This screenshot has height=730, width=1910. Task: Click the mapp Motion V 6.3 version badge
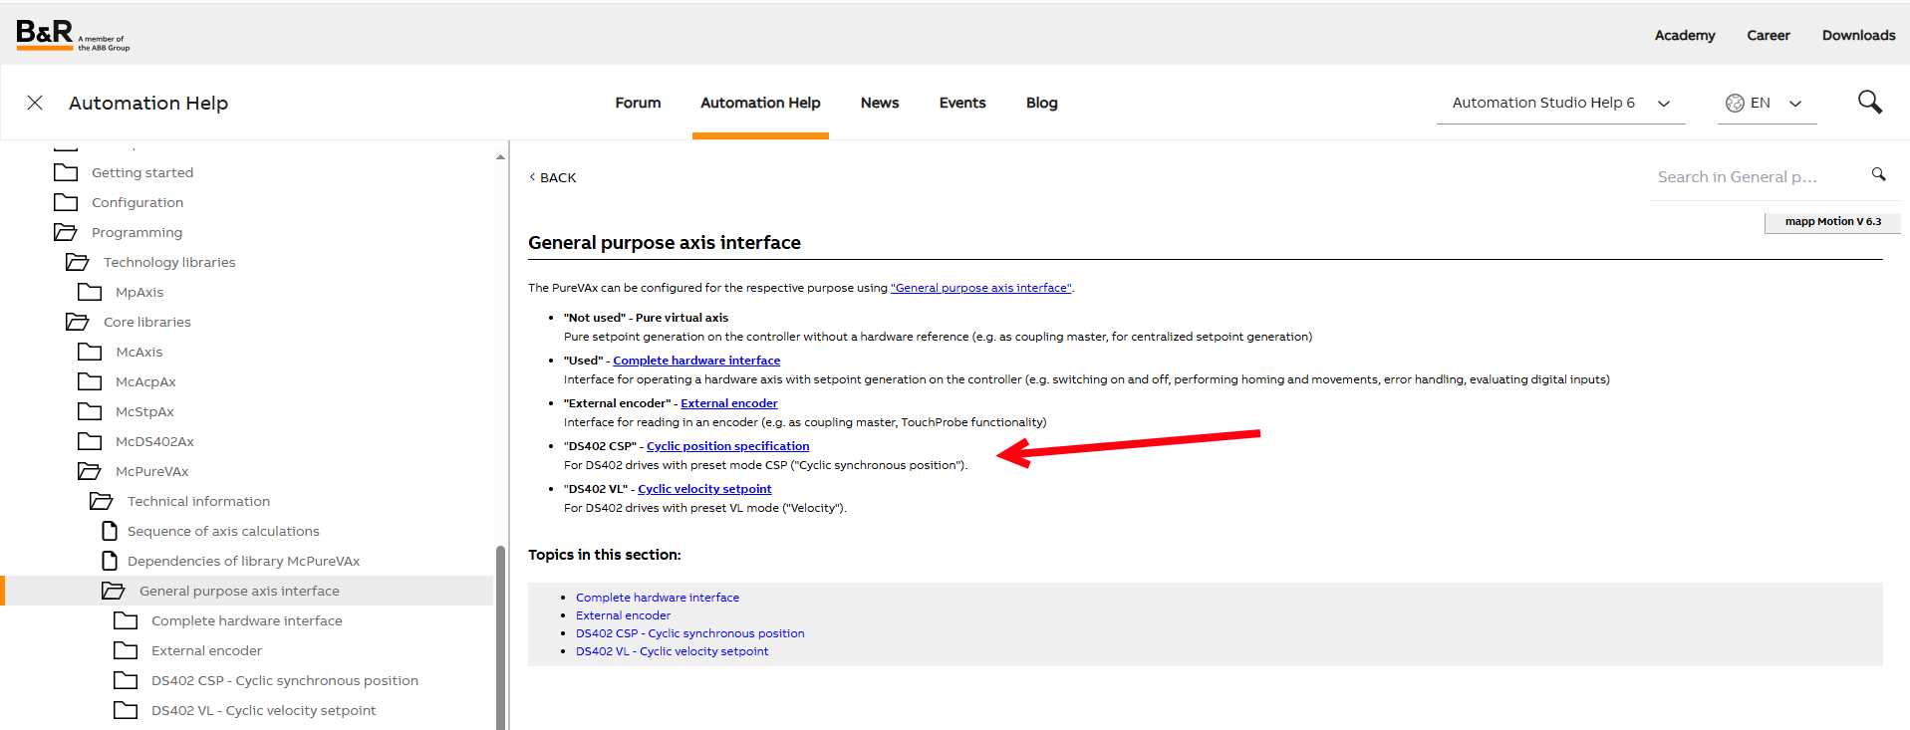point(1833,222)
